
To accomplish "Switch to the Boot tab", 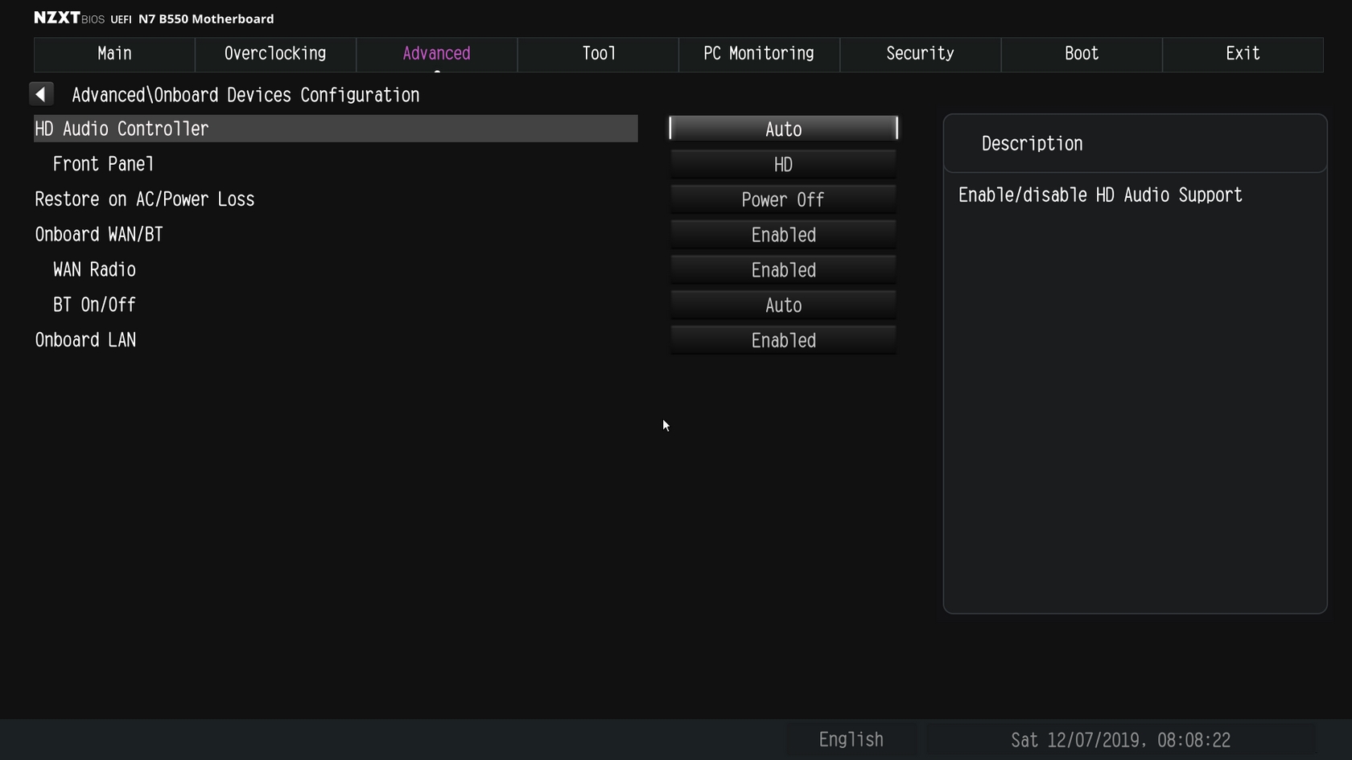I will tap(1082, 54).
